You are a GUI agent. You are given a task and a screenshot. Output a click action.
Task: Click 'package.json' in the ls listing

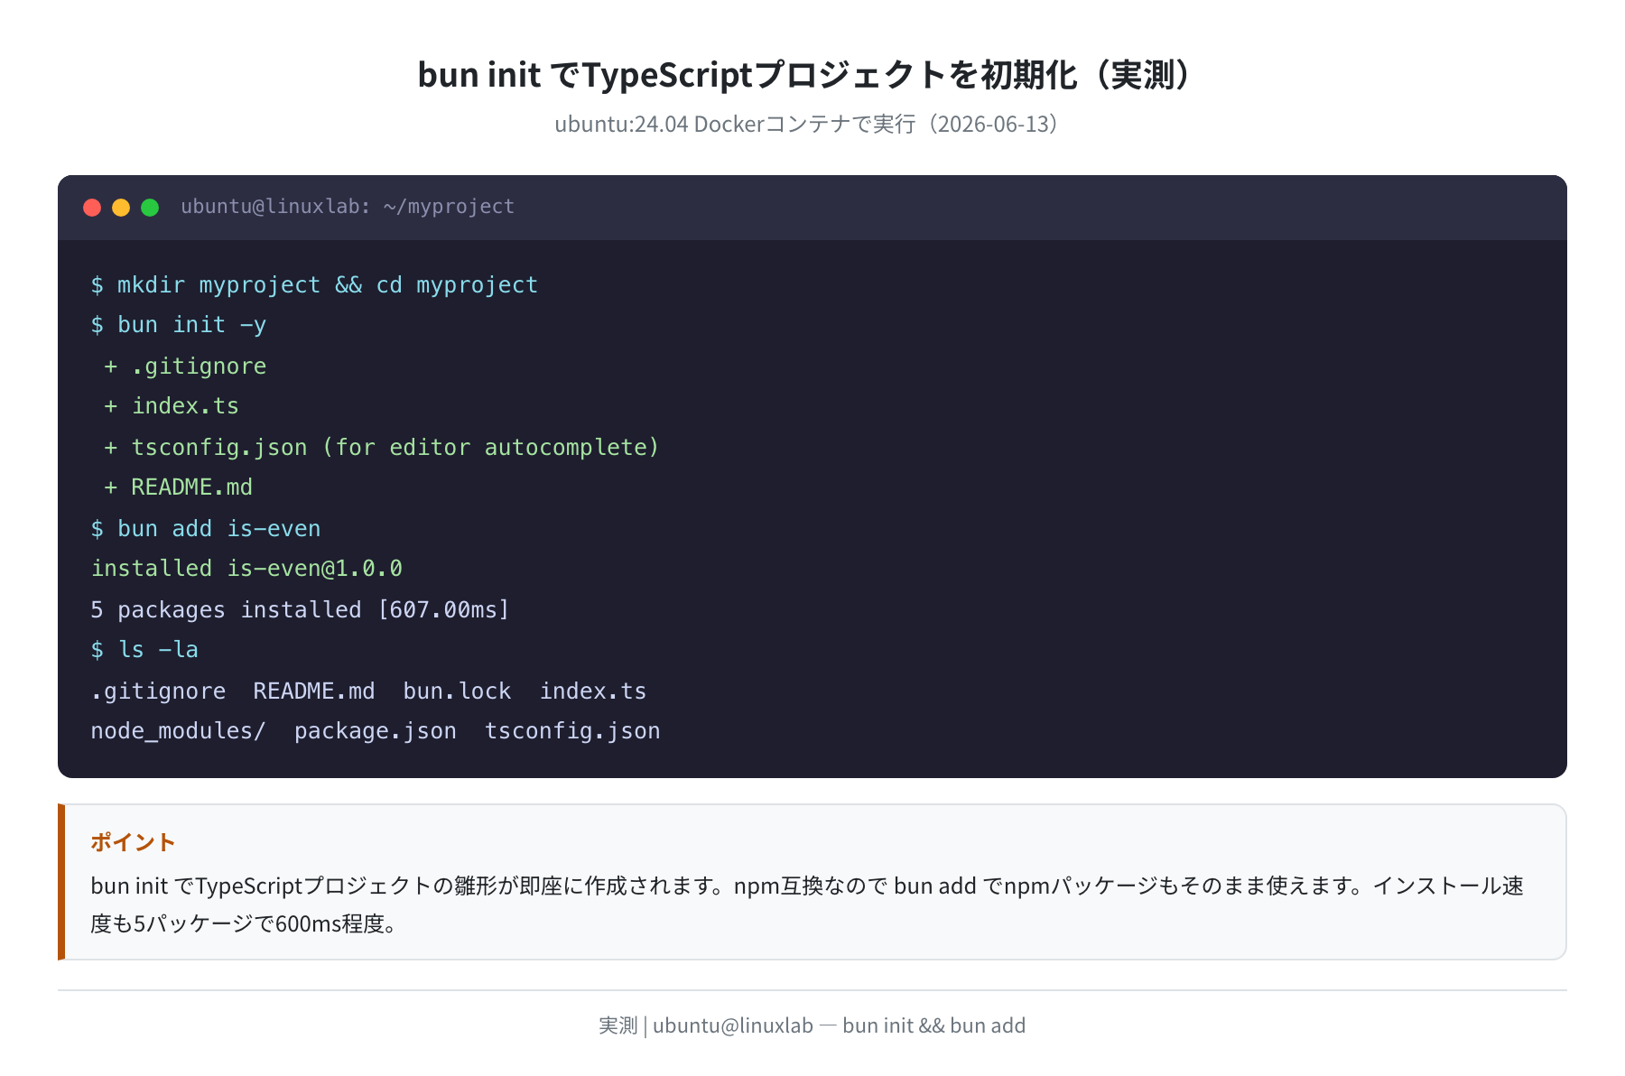pyautogui.click(x=376, y=731)
